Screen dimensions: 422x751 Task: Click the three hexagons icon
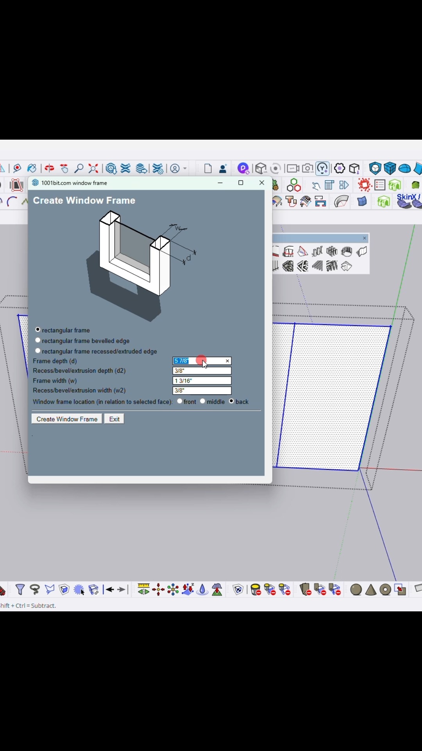click(x=294, y=185)
